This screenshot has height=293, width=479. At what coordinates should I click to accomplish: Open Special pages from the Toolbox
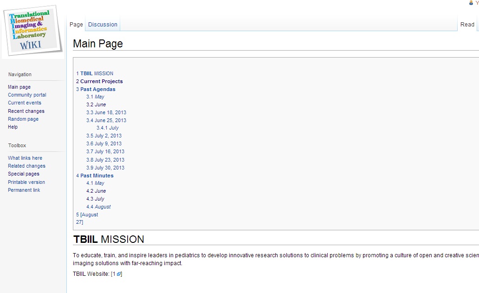[x=23, y=174]
